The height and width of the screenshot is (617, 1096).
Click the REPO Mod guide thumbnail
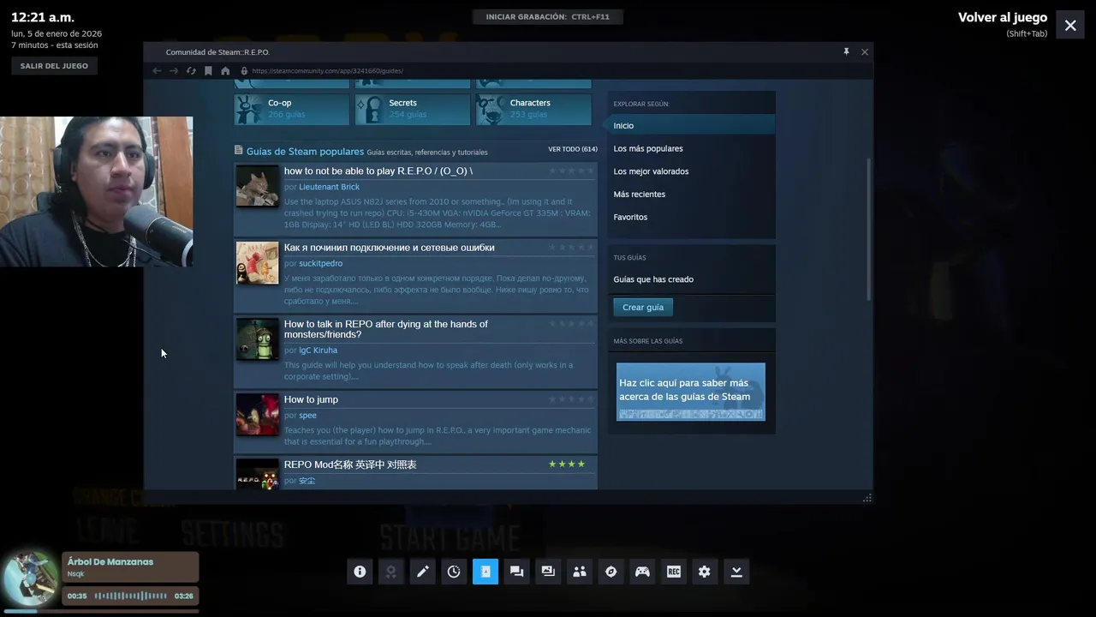click(258, 475)
